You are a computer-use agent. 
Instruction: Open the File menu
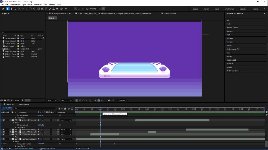(x=2, y=5)
